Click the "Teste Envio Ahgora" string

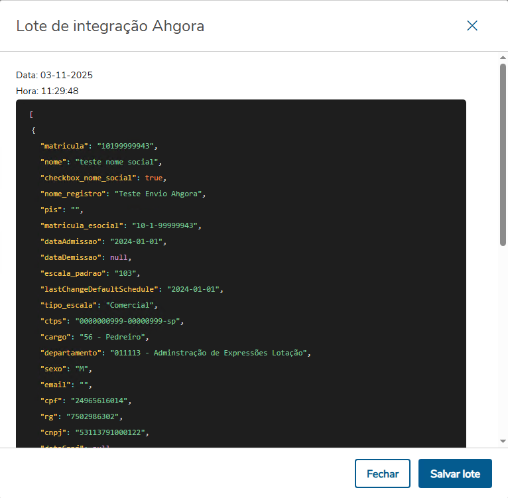pyautogui.click(x=160, y=193)
